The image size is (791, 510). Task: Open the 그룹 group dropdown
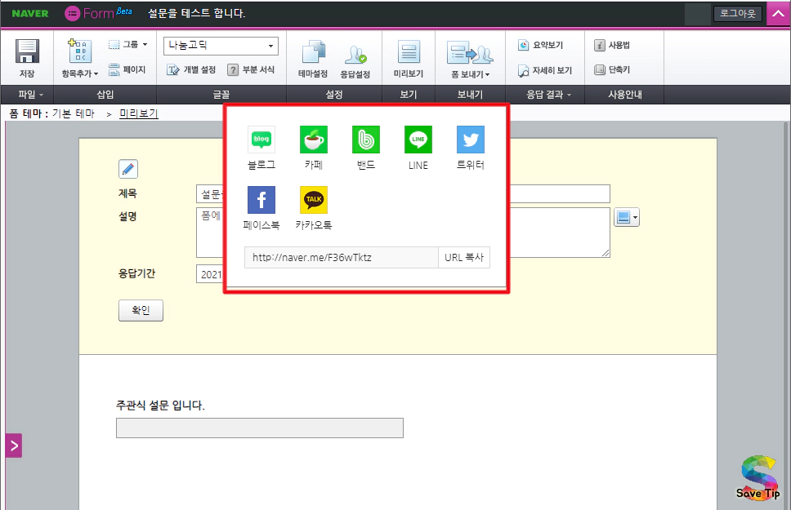tap(128, 44)
